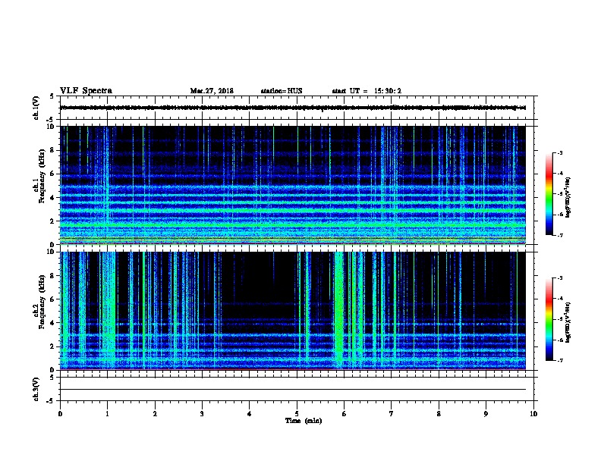Click time axis tick label "7"
The image size is (601, 464).
pyautogui.click(x=392, y=414)
